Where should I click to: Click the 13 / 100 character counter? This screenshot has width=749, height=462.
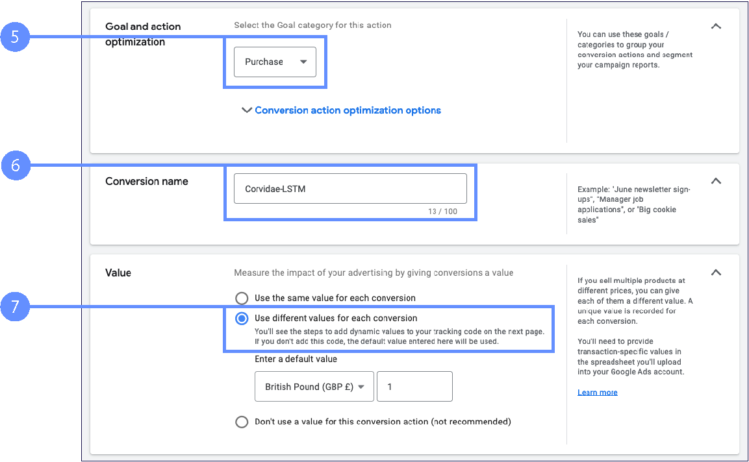pos(442,212)
